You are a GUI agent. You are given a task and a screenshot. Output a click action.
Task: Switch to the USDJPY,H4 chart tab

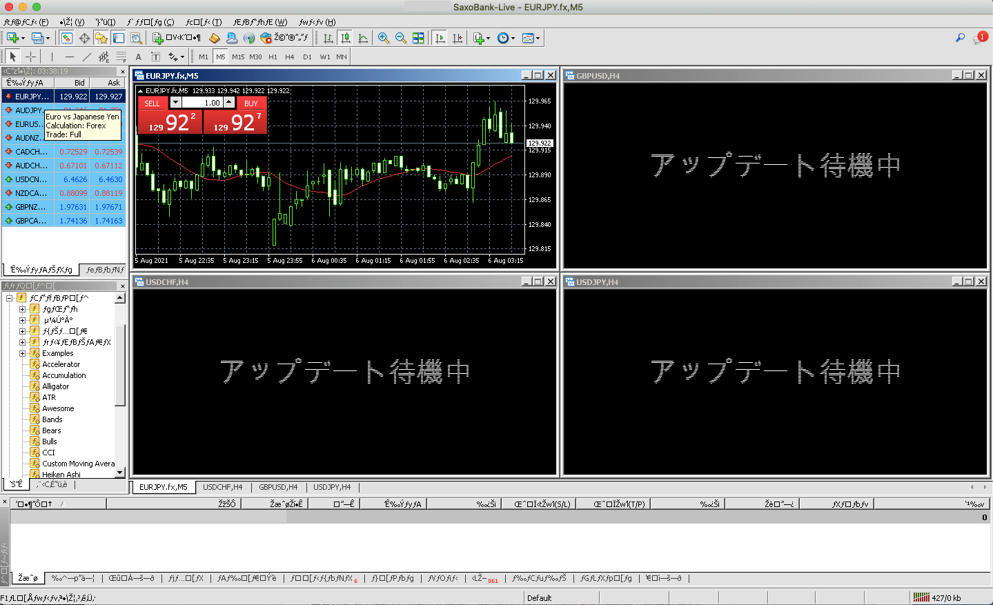point(332,487)
